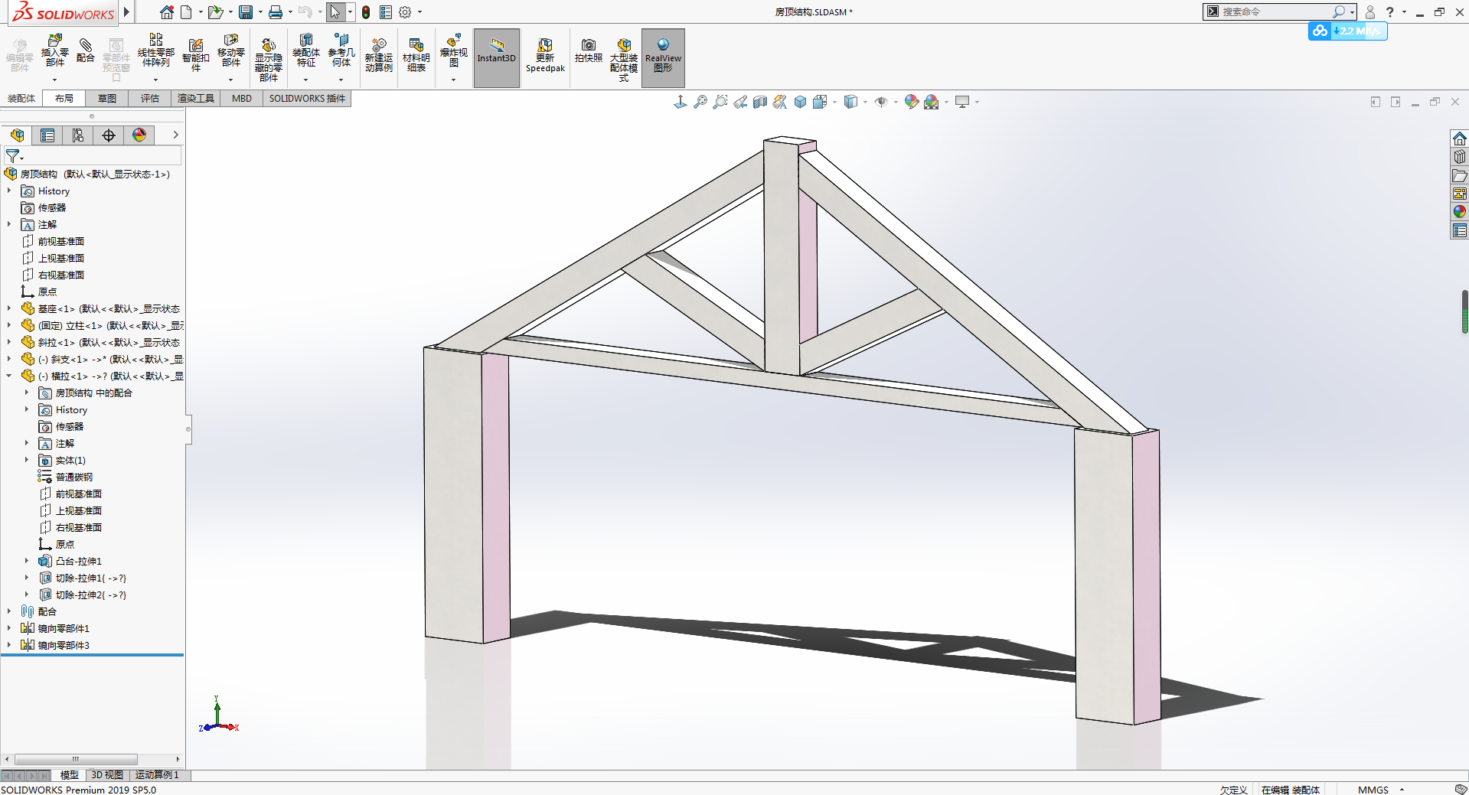This screenshot has width=1469, height=795.
Task: Activate Move Component (移动零部件) tool
Action: (x=230, y=51)
